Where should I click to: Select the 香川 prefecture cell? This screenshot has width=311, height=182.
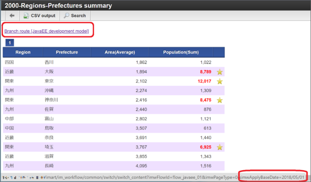tap(50, 62)
